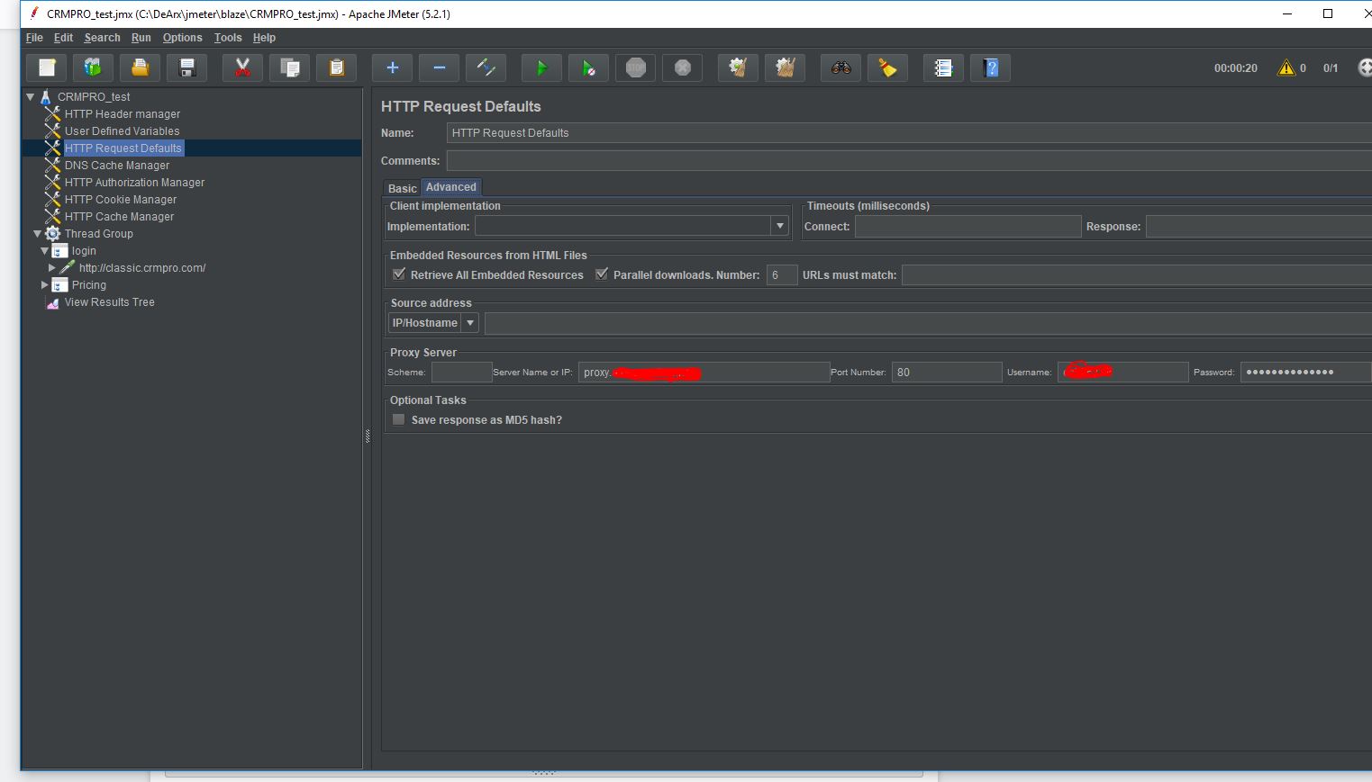Expand the http://classic.crmpro.com/ request node
The height and width of the screenshot is (782, 1372).
pyautogui.click(x=51, y=267)
